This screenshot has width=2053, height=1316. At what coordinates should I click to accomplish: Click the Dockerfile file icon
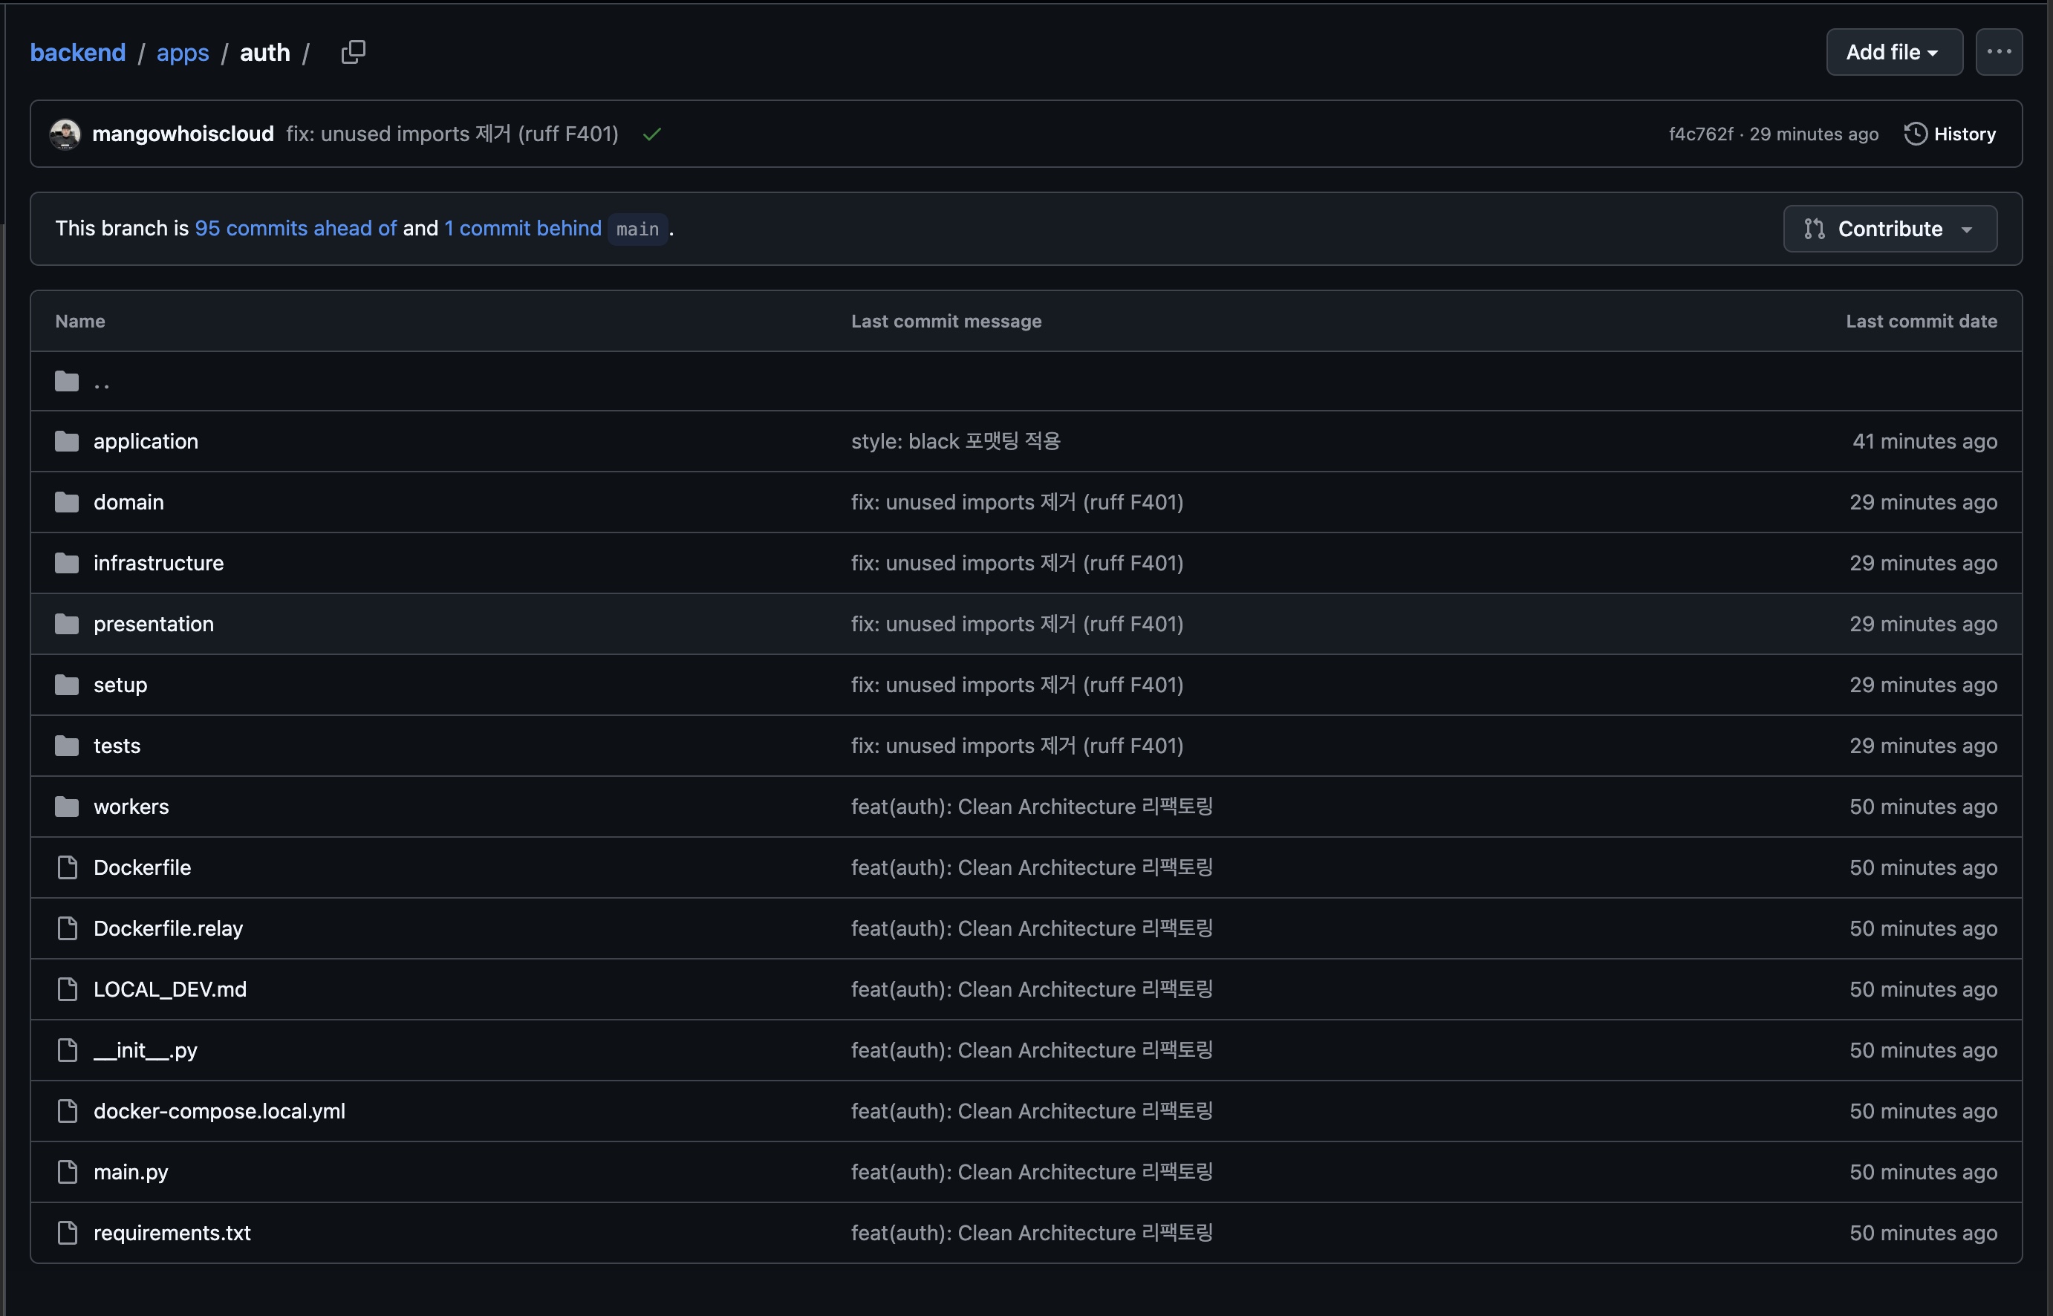pyautogui.click(x=67, y=867)
